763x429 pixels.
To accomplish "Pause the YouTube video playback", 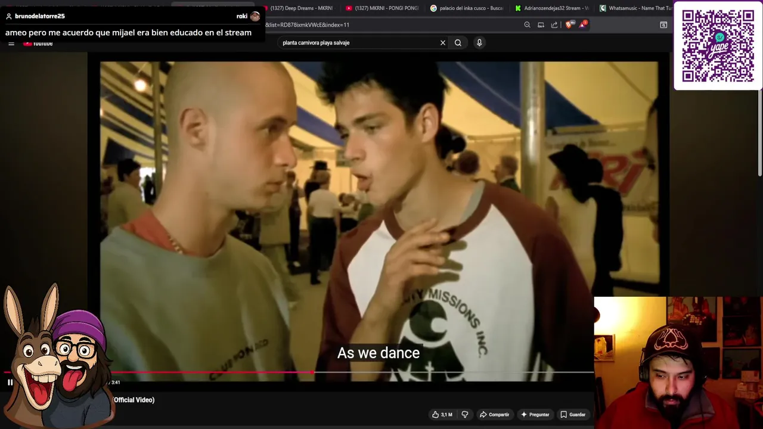I will tap(10, 383).
